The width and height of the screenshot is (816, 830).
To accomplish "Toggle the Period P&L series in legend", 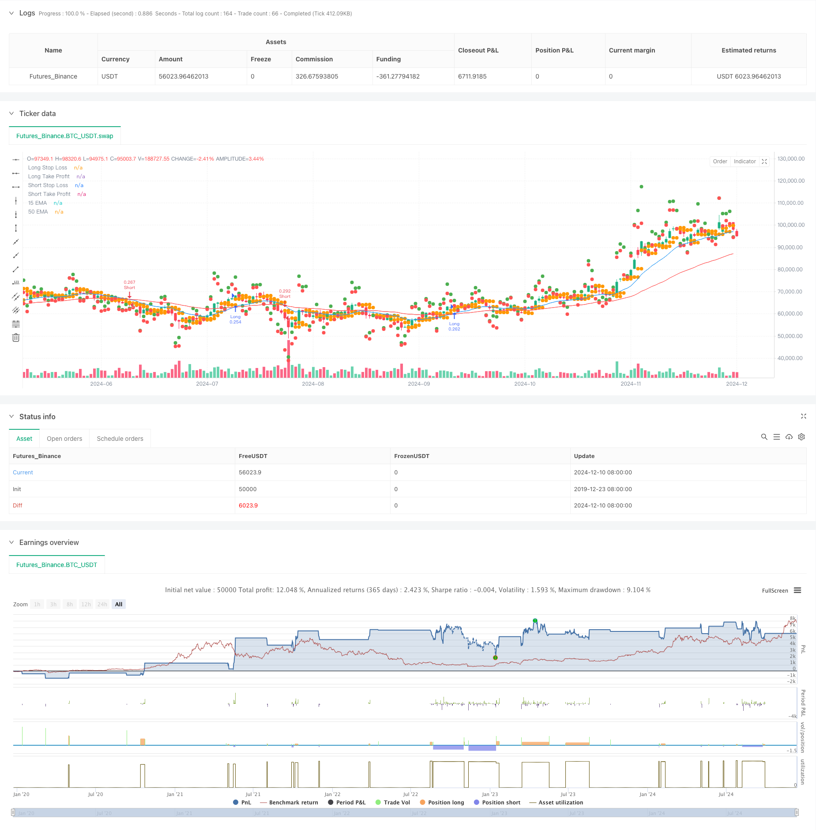I will click(x=346, y=802).
